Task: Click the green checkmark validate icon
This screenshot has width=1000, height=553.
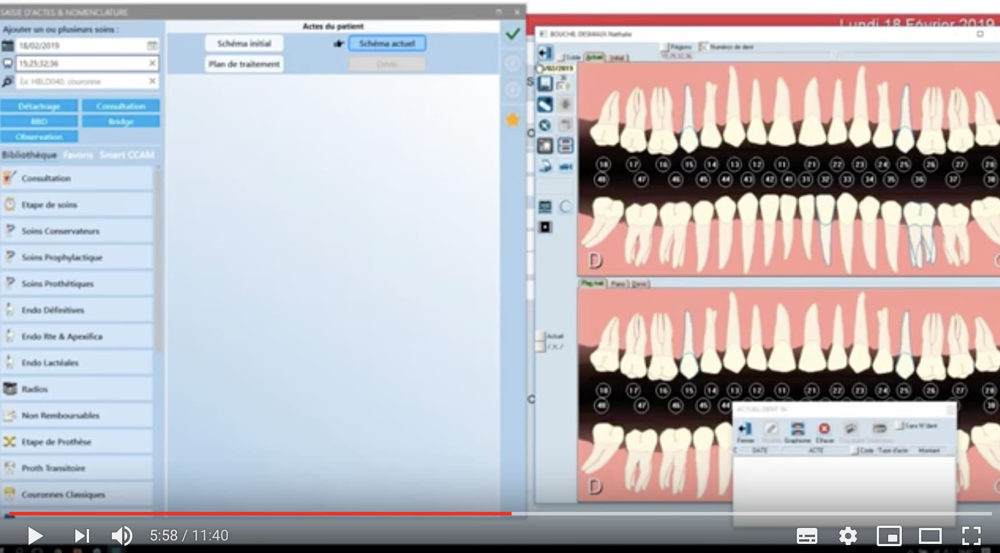Action: pyautogui.click(x=513, y=34)
